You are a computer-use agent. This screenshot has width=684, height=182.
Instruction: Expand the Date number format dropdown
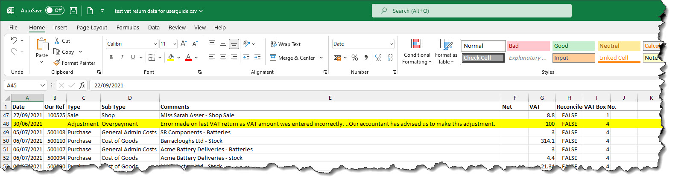pyautogui.click(x=391, y=44)
